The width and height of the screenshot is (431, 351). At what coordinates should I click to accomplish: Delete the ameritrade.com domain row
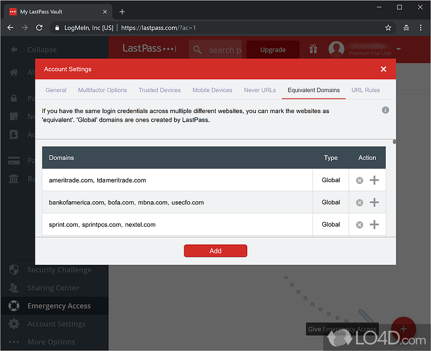(x=359, y=180)
